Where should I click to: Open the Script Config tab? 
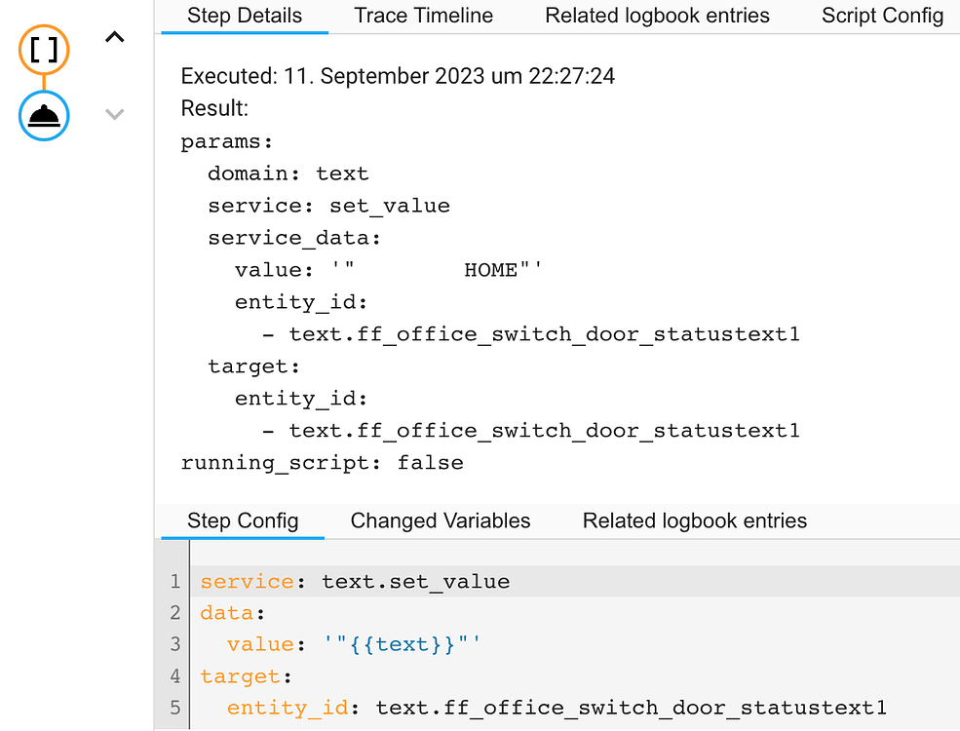(882, 16)
